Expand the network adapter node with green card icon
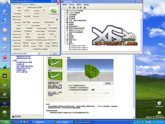This screenshot has width=165, height=124. pyautogui.click(x=65, y=40)
